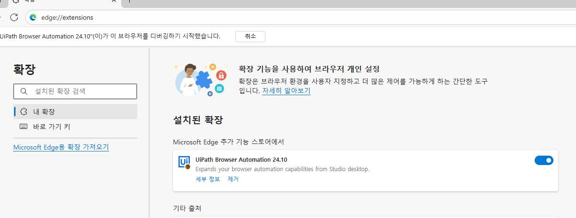Image resolution: width=576 pixels, height=218 pixels.
Task: Click the 기타 출처 label
Action: coord(187,208)
